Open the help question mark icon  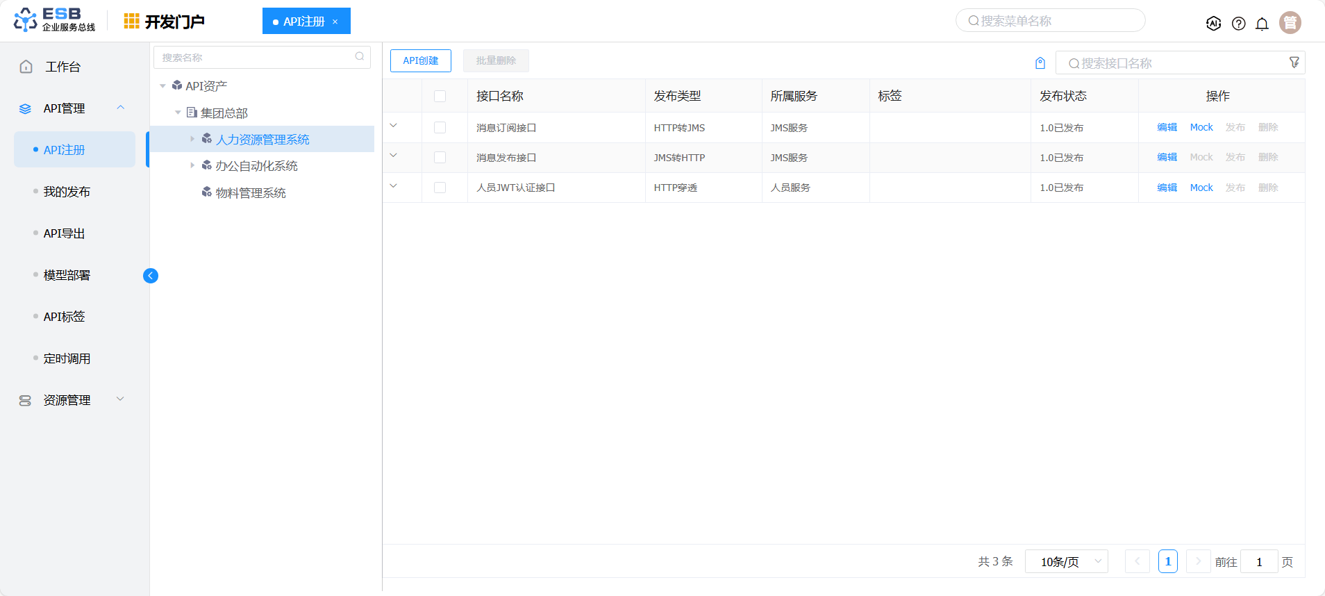1238,24
